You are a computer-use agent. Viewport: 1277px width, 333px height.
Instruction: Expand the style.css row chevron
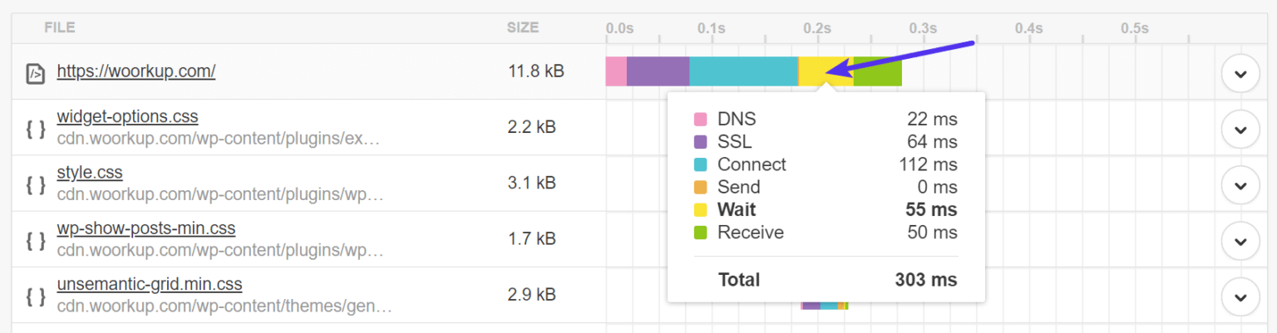click(x=1240, y=185)
